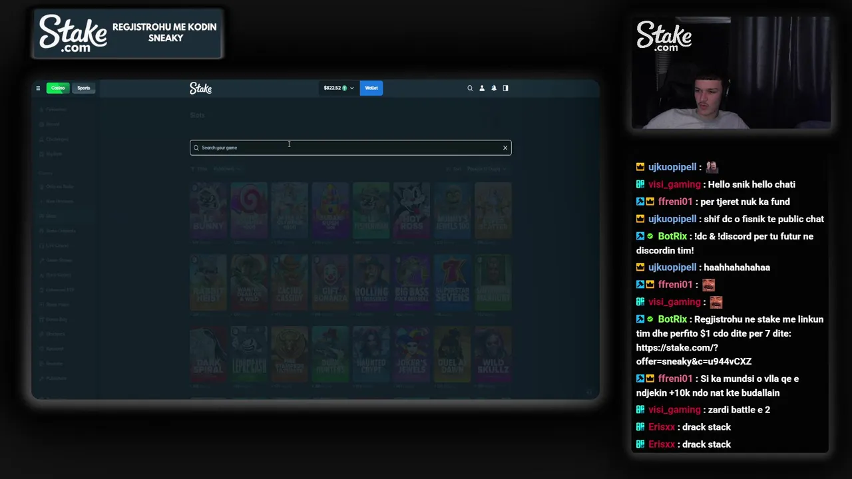Open the Dork Hunters game thumbnail
Screen dimensions: 852x479
point(330,353)
